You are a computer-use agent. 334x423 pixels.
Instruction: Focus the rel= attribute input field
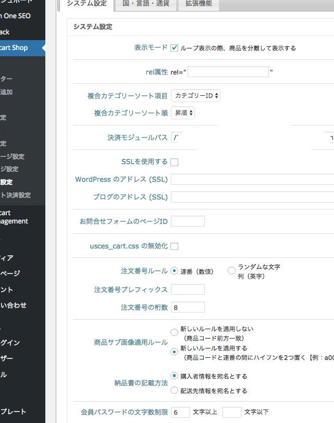point(228,72)
